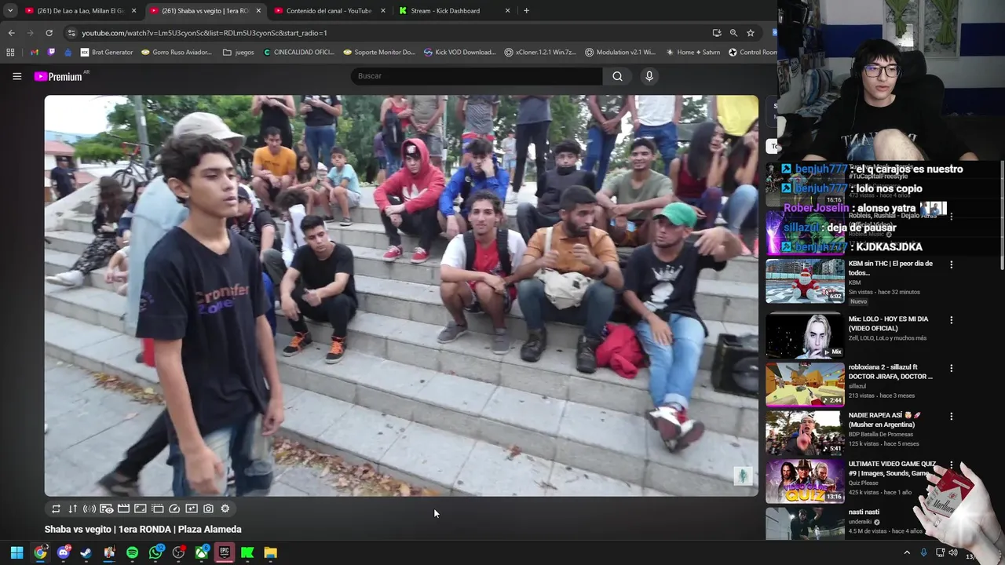The width and height of the screenshot is (1005, 565).
Task: Open the three-dot menu for robloxiana 2
Action: [x=951, y=368]
